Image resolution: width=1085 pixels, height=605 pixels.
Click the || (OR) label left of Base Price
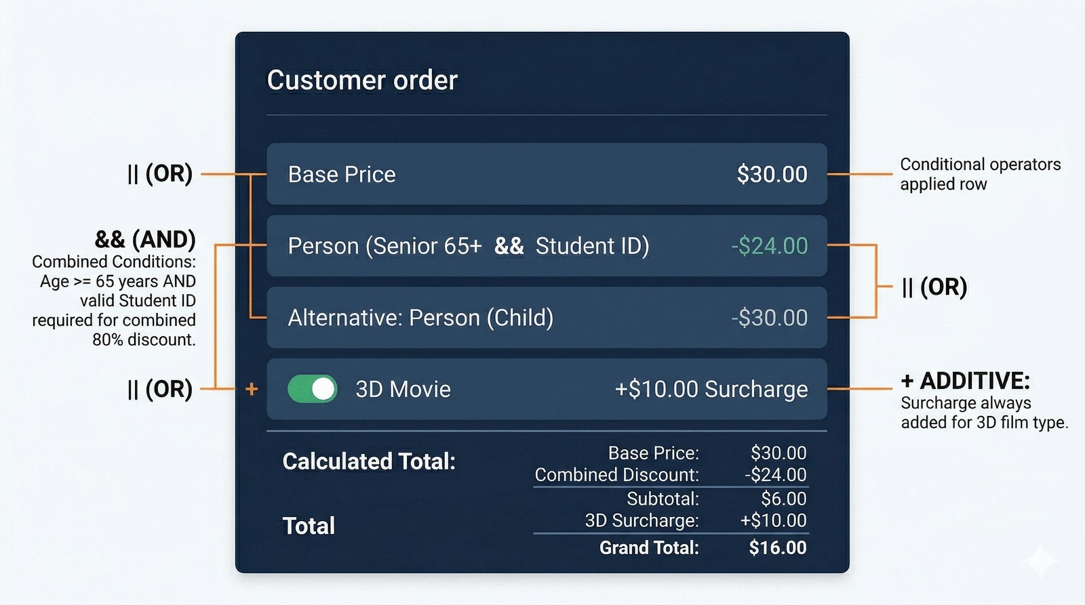point(160,174)
